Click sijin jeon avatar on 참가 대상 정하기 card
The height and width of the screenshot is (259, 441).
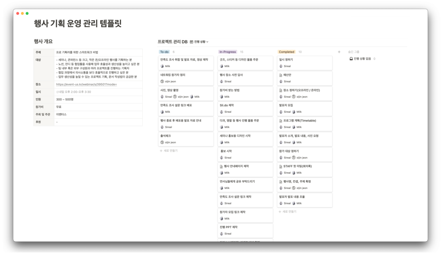pyautogui.click(x=294, y=158)
